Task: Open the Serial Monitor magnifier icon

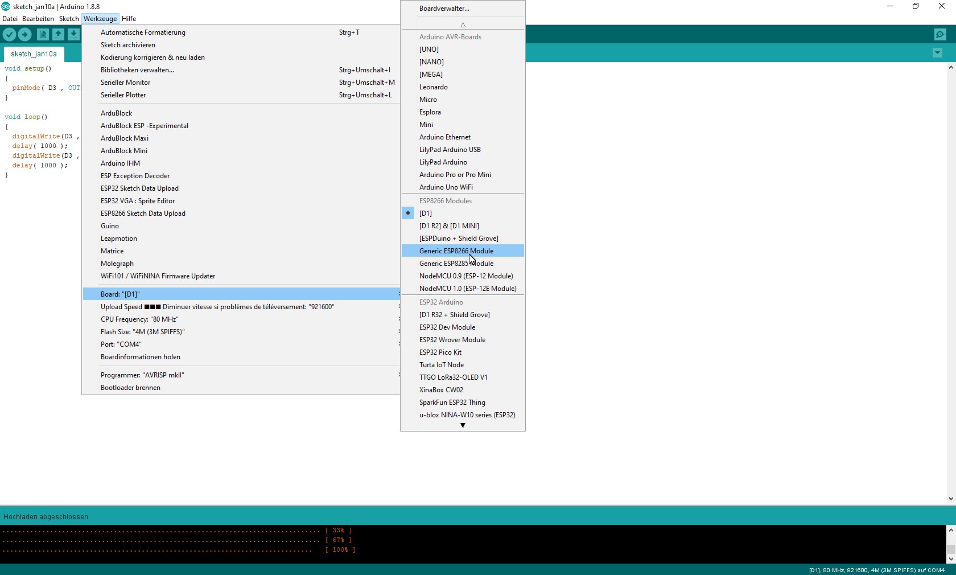Action: tap(940, 35)
